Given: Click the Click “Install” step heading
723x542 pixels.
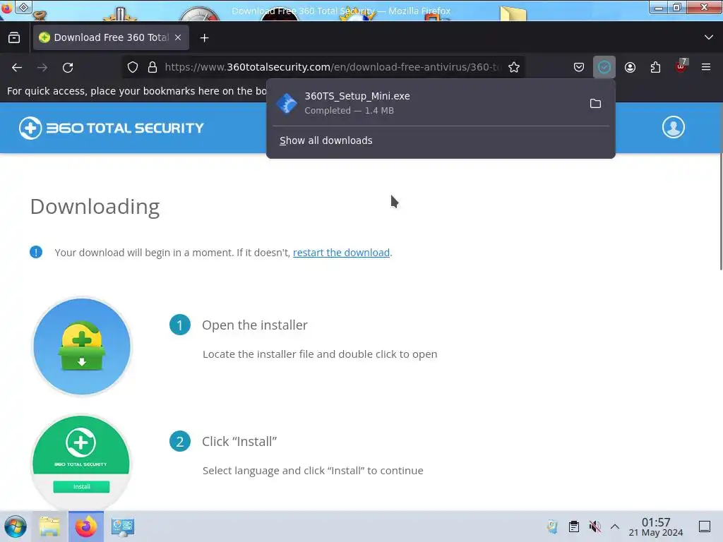Looking at the screenshot, I should point(239,442).
